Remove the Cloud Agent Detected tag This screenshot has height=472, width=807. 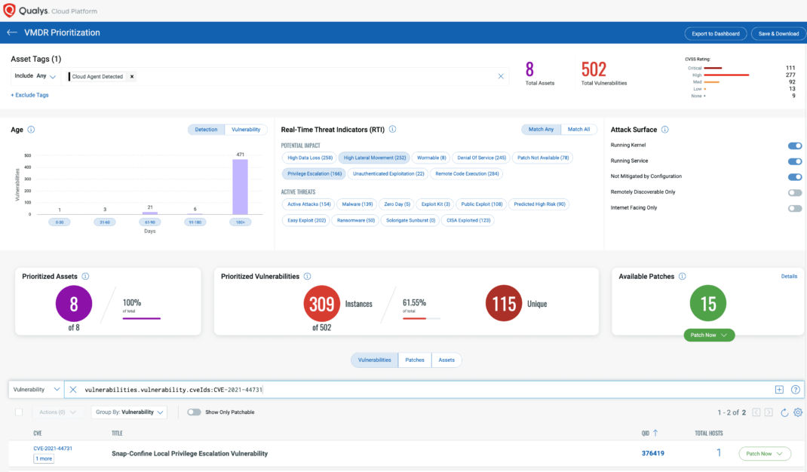pyautogui.click(x=132, y=77)
